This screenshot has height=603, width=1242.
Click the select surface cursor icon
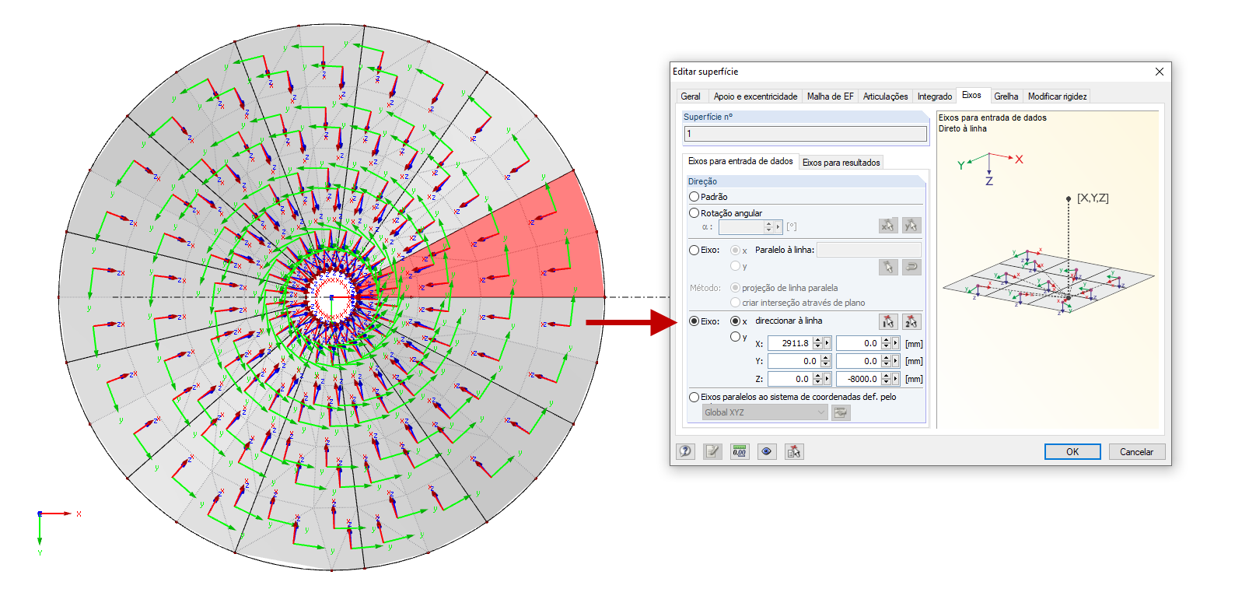pyautogui.click(x=794, y=451)
